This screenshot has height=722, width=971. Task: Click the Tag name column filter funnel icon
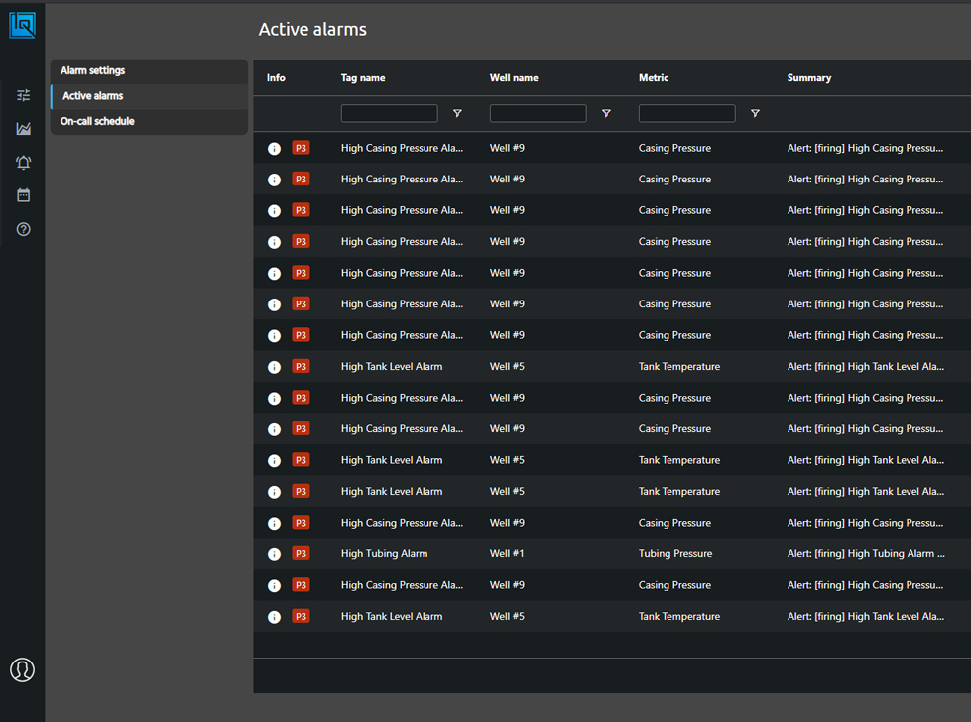pyautogui.click(x=457, y=113)
